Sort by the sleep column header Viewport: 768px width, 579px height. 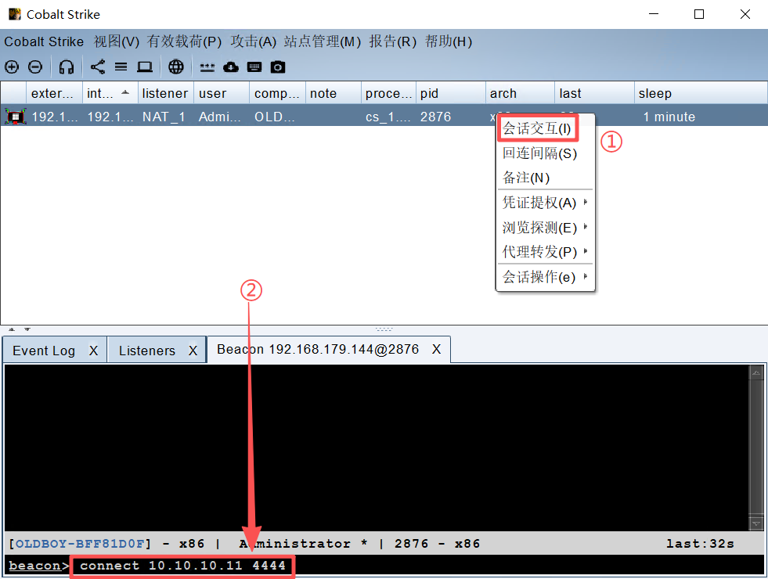701,93
